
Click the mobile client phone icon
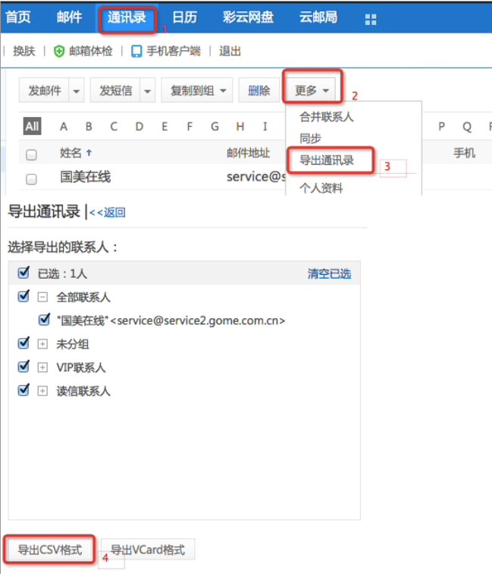pos(136,52)
